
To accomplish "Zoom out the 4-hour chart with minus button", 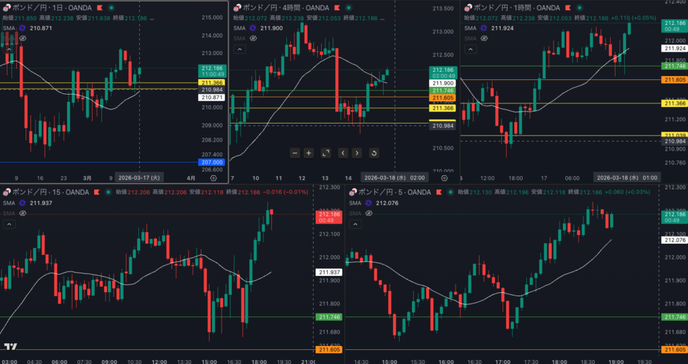I will 294,153.
